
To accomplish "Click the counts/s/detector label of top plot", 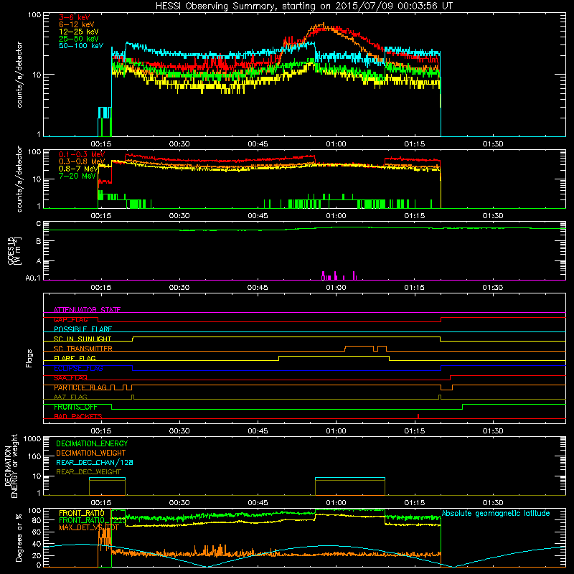I will (x=19, y=75).
